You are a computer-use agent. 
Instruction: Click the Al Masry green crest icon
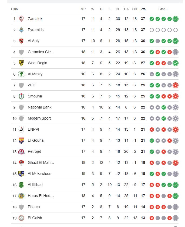click(x=21, y=74)
